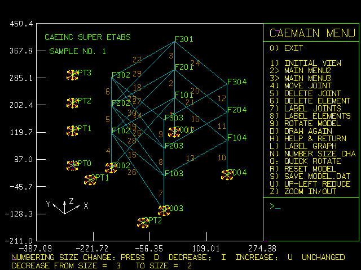Select the base support marker at F003
The width and height of the screenshot is (361, 270).
click(x=164, y=210)
